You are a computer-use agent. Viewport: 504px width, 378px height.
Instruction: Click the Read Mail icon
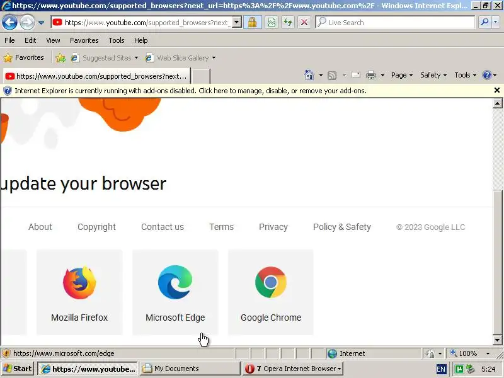click(356, 75)
